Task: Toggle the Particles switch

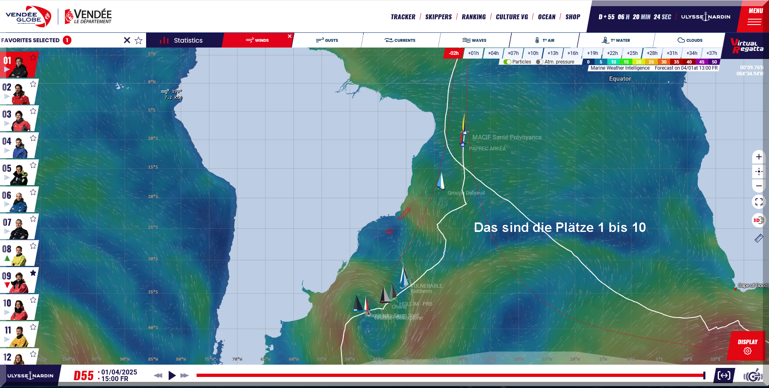Action: pyautogui.click(x=508, y=62)
